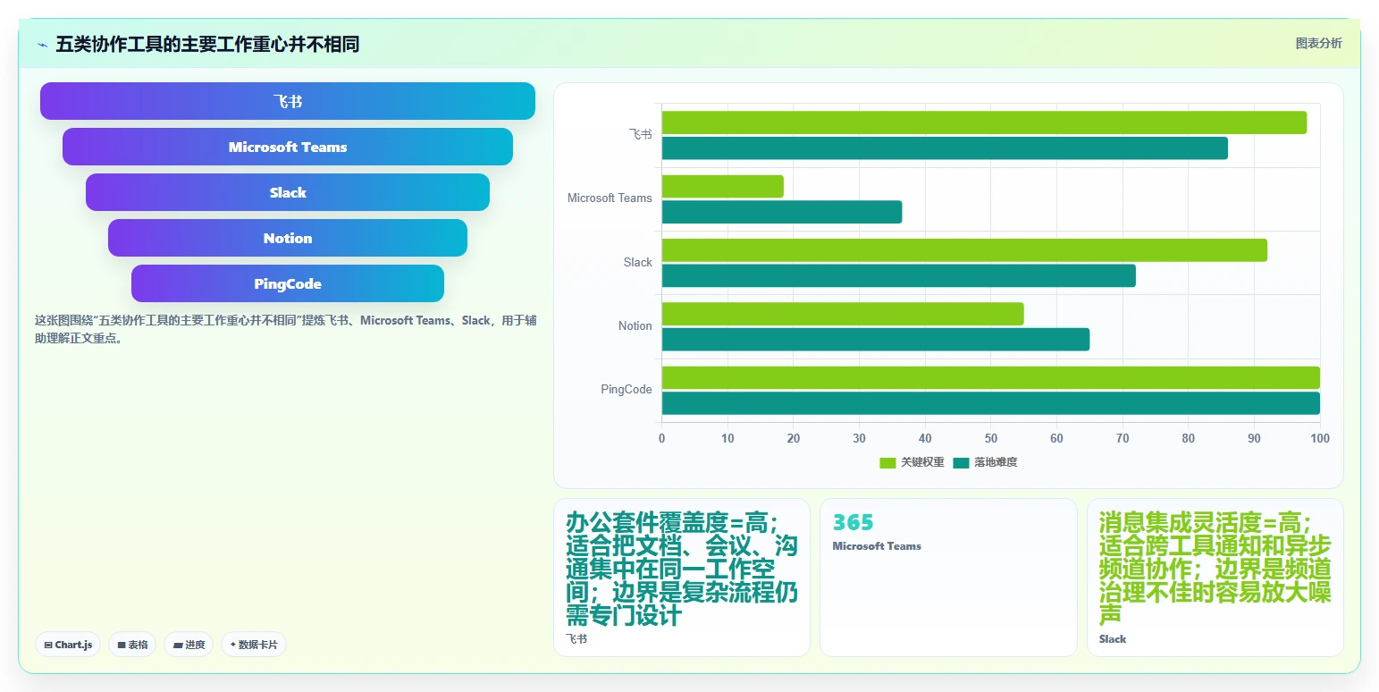Click Microsoft Teams caption under 365
Viewport: 1379px width, 692px height.
tap(877, 546)
